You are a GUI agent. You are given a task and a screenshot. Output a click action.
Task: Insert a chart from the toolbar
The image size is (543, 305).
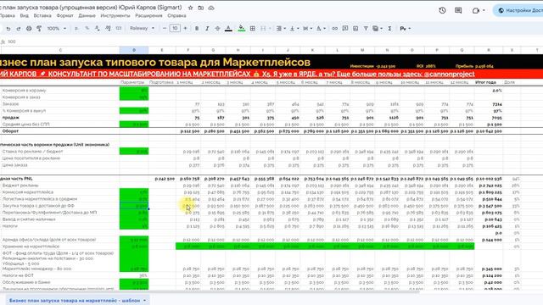click(355, 28)
